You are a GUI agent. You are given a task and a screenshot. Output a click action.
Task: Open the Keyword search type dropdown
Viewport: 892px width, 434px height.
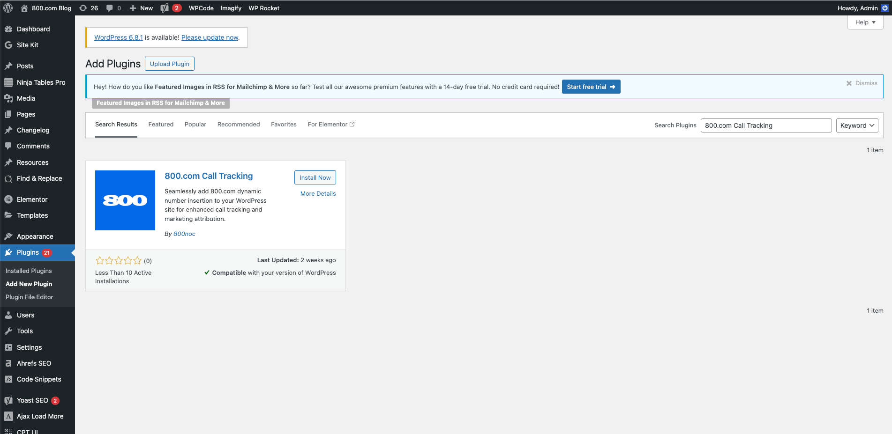(857, 125)
